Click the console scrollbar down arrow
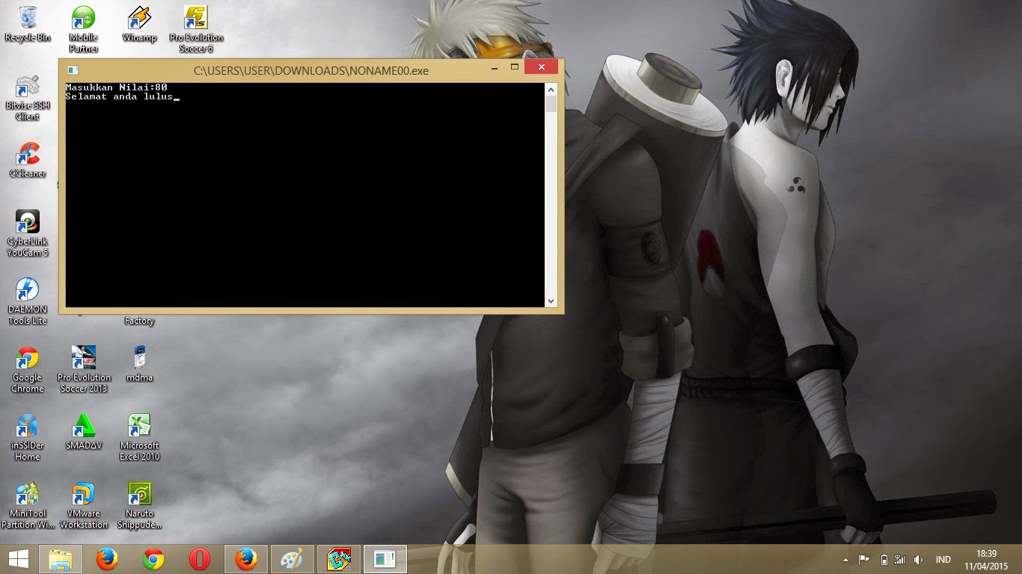Viewport: 1022px width, 574px height. pyautogui.click(x=551, y=301)
